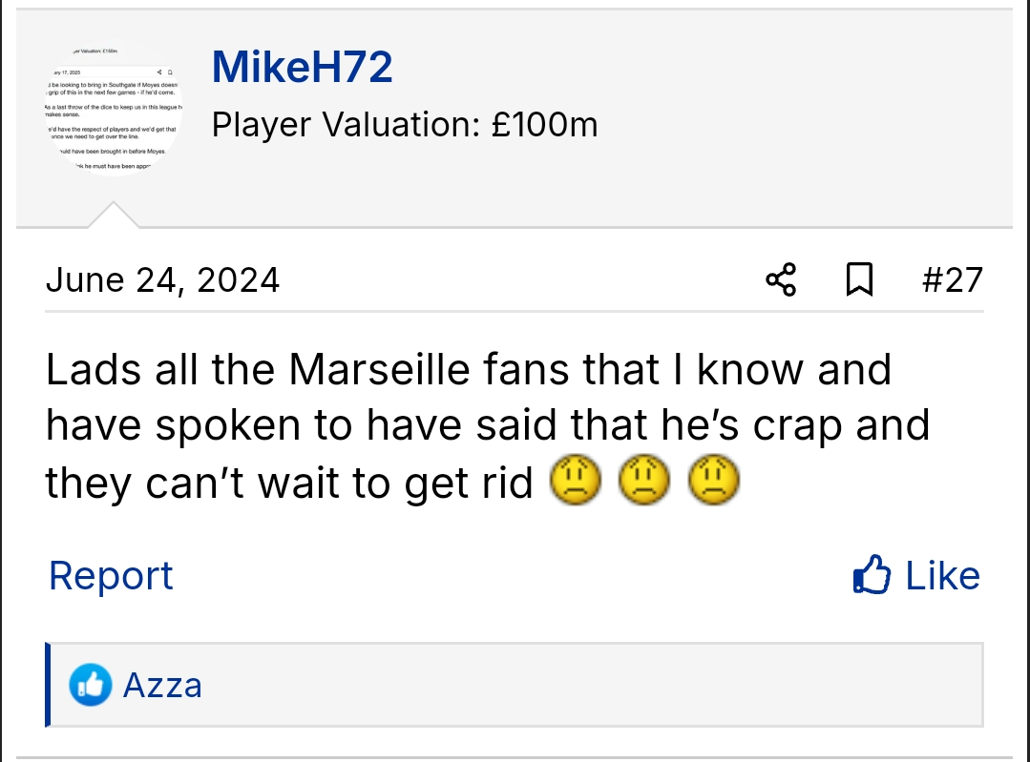Click the thumbs-up icon beside Like
The width and height of the screenshot is (1030, 762).
point(872,575)
